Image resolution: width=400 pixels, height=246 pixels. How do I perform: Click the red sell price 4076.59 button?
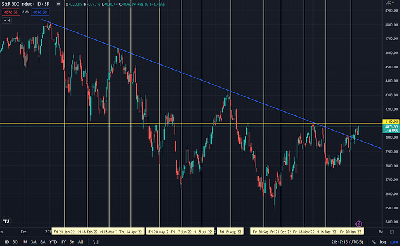(x=10, y=12)
